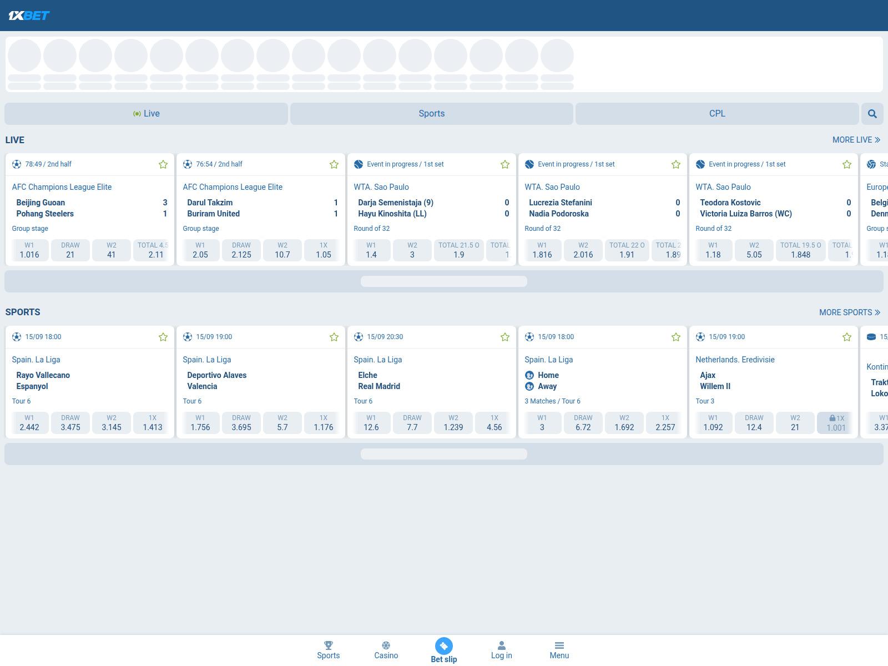
Task: Click the Real Madrid team name
Action: pyautogui.click(x=379, y=386)
